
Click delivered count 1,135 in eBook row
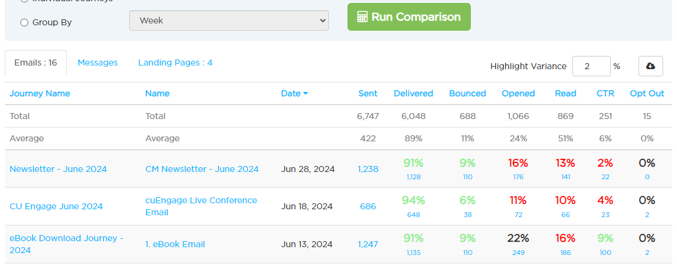pyautogui.click(x=413, y=253)
